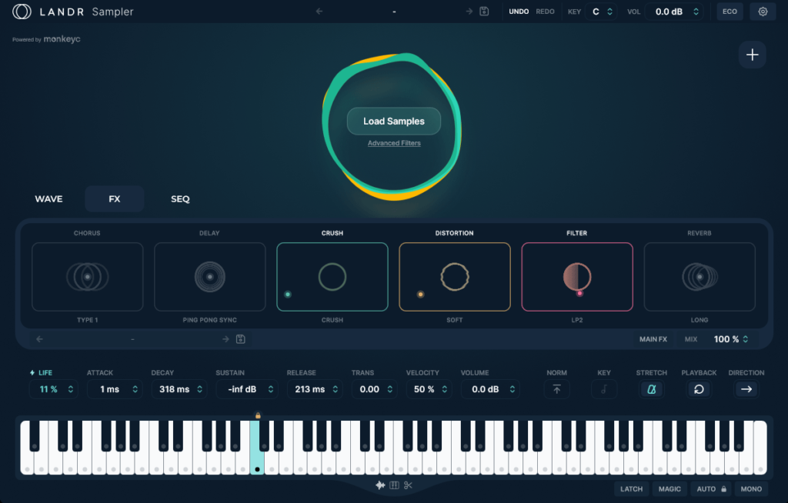Screen dimensions: 788x503
Task: Click the plus button to add a layer
Action: (x=753, y=55)
